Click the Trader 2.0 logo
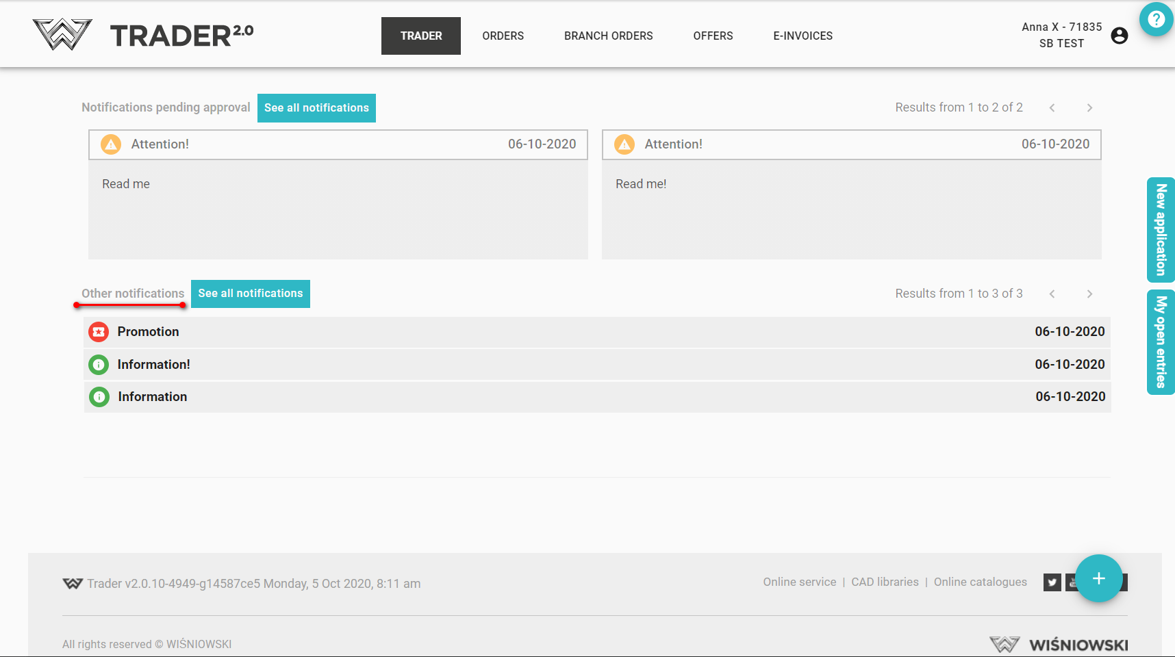Viewport: 1175px width, 657px height. tap(143, 35)
